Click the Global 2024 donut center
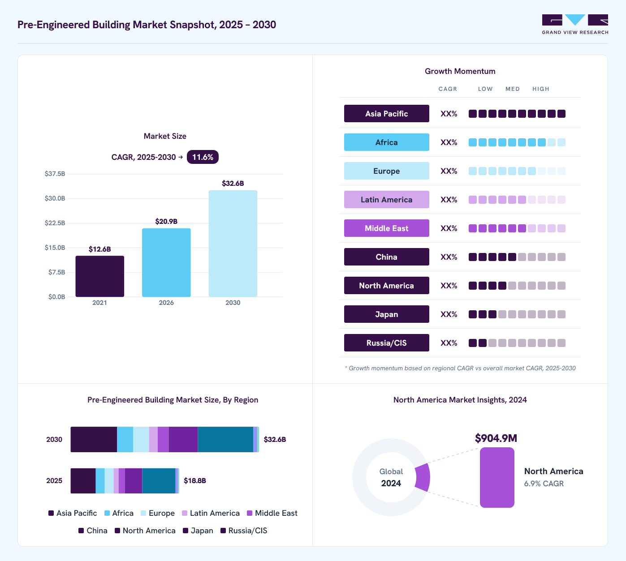 (x=391, y=477)
